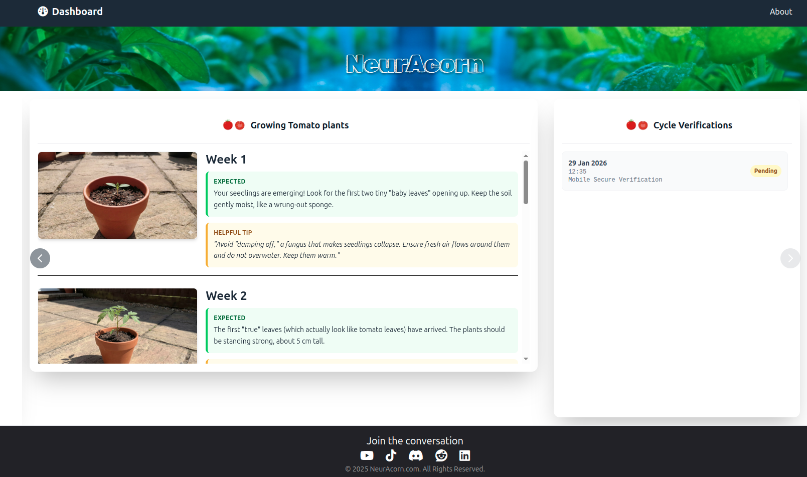Screen dimensions: 807x477
Task: Open the Reddit social icon
Action: [441, 455]
